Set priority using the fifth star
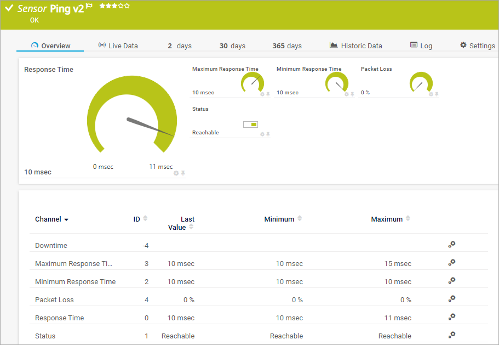The width and height of the screenshot is (499, 345). (127, 6)
